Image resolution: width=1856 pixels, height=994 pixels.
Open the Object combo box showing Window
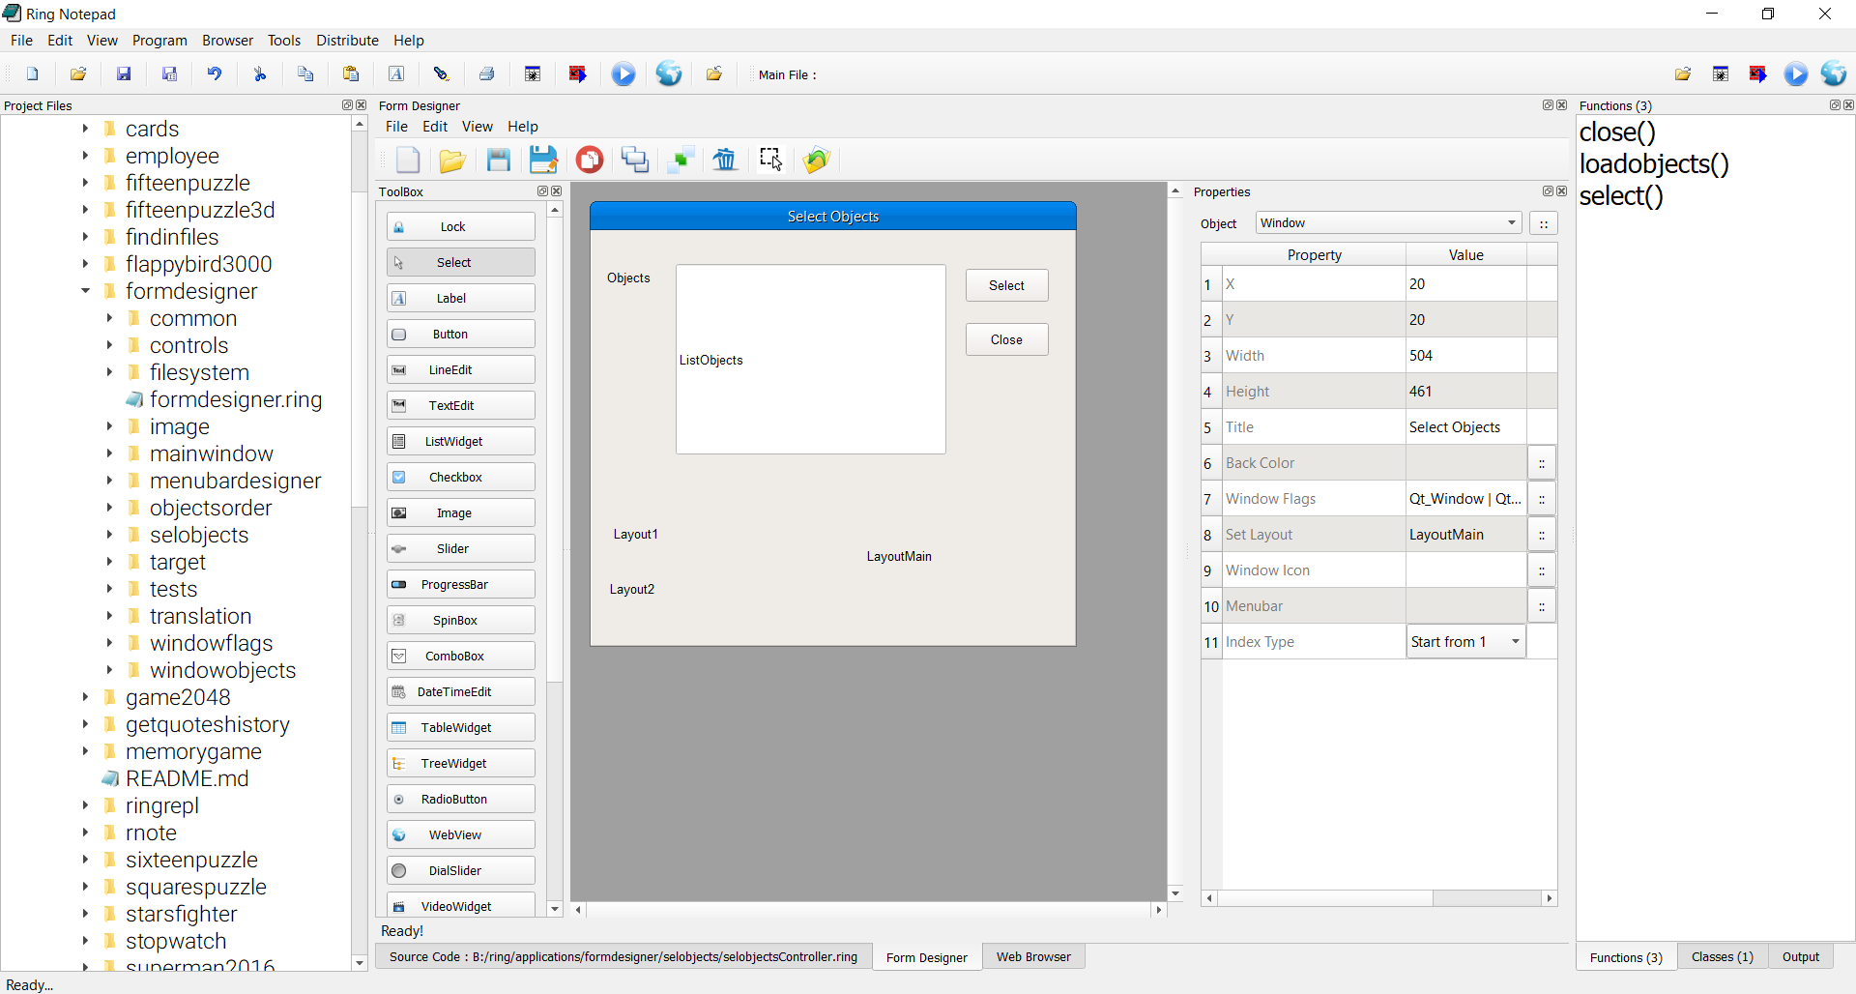pos(1389,223)
